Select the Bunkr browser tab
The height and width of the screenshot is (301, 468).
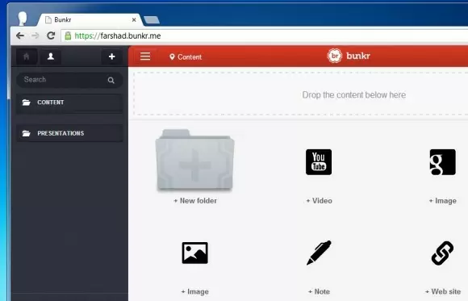coord(90,20)
